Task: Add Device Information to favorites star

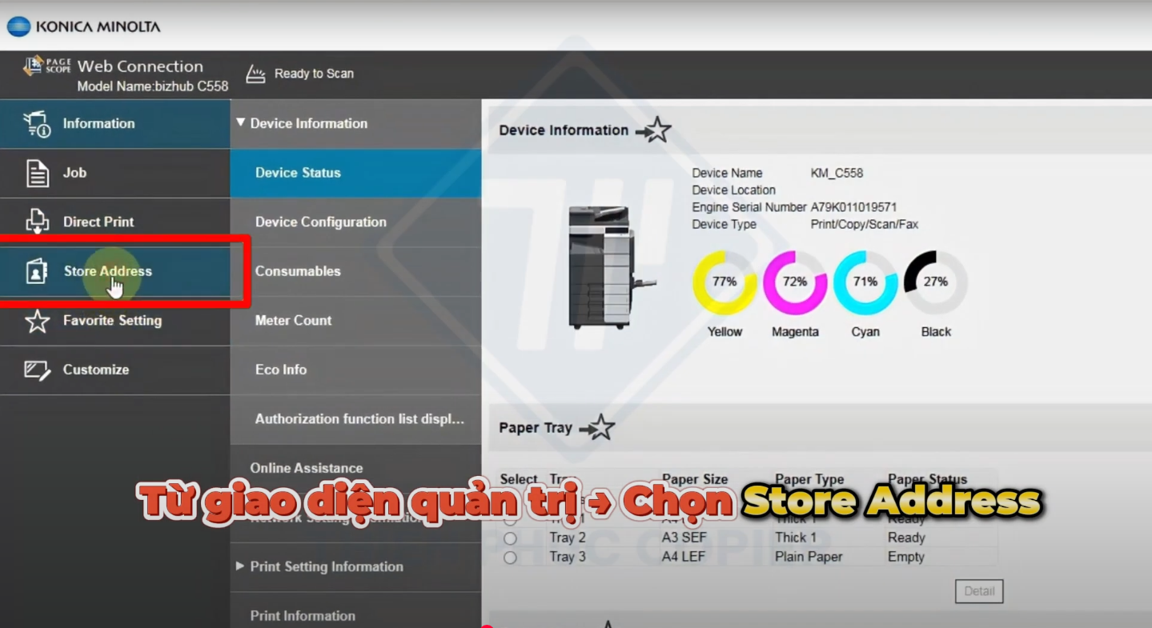Action: click(654, 130)
